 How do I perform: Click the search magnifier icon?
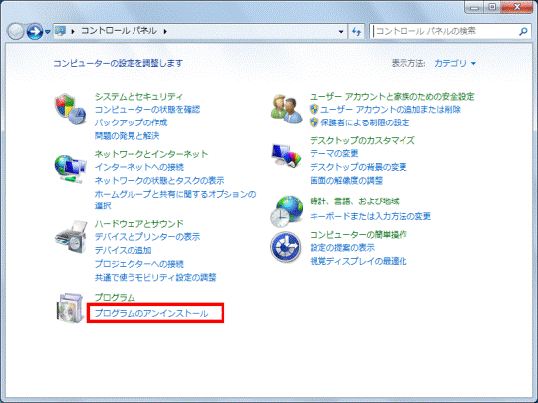point(523,32)
